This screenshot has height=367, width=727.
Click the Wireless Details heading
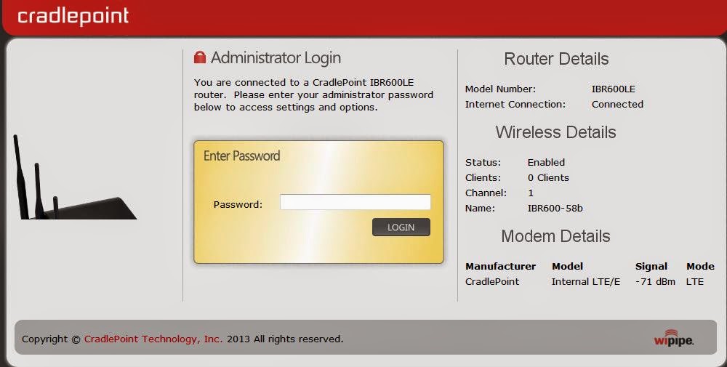[555, 132]
